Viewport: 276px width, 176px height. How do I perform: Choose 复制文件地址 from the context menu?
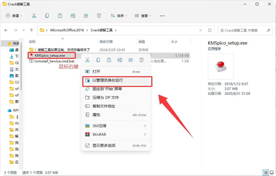(116, 106)
